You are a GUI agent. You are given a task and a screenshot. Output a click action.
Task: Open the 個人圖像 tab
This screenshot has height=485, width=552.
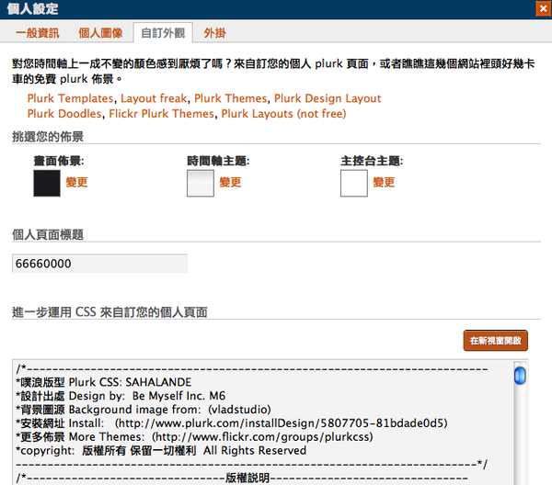click(x=100, y=33)
